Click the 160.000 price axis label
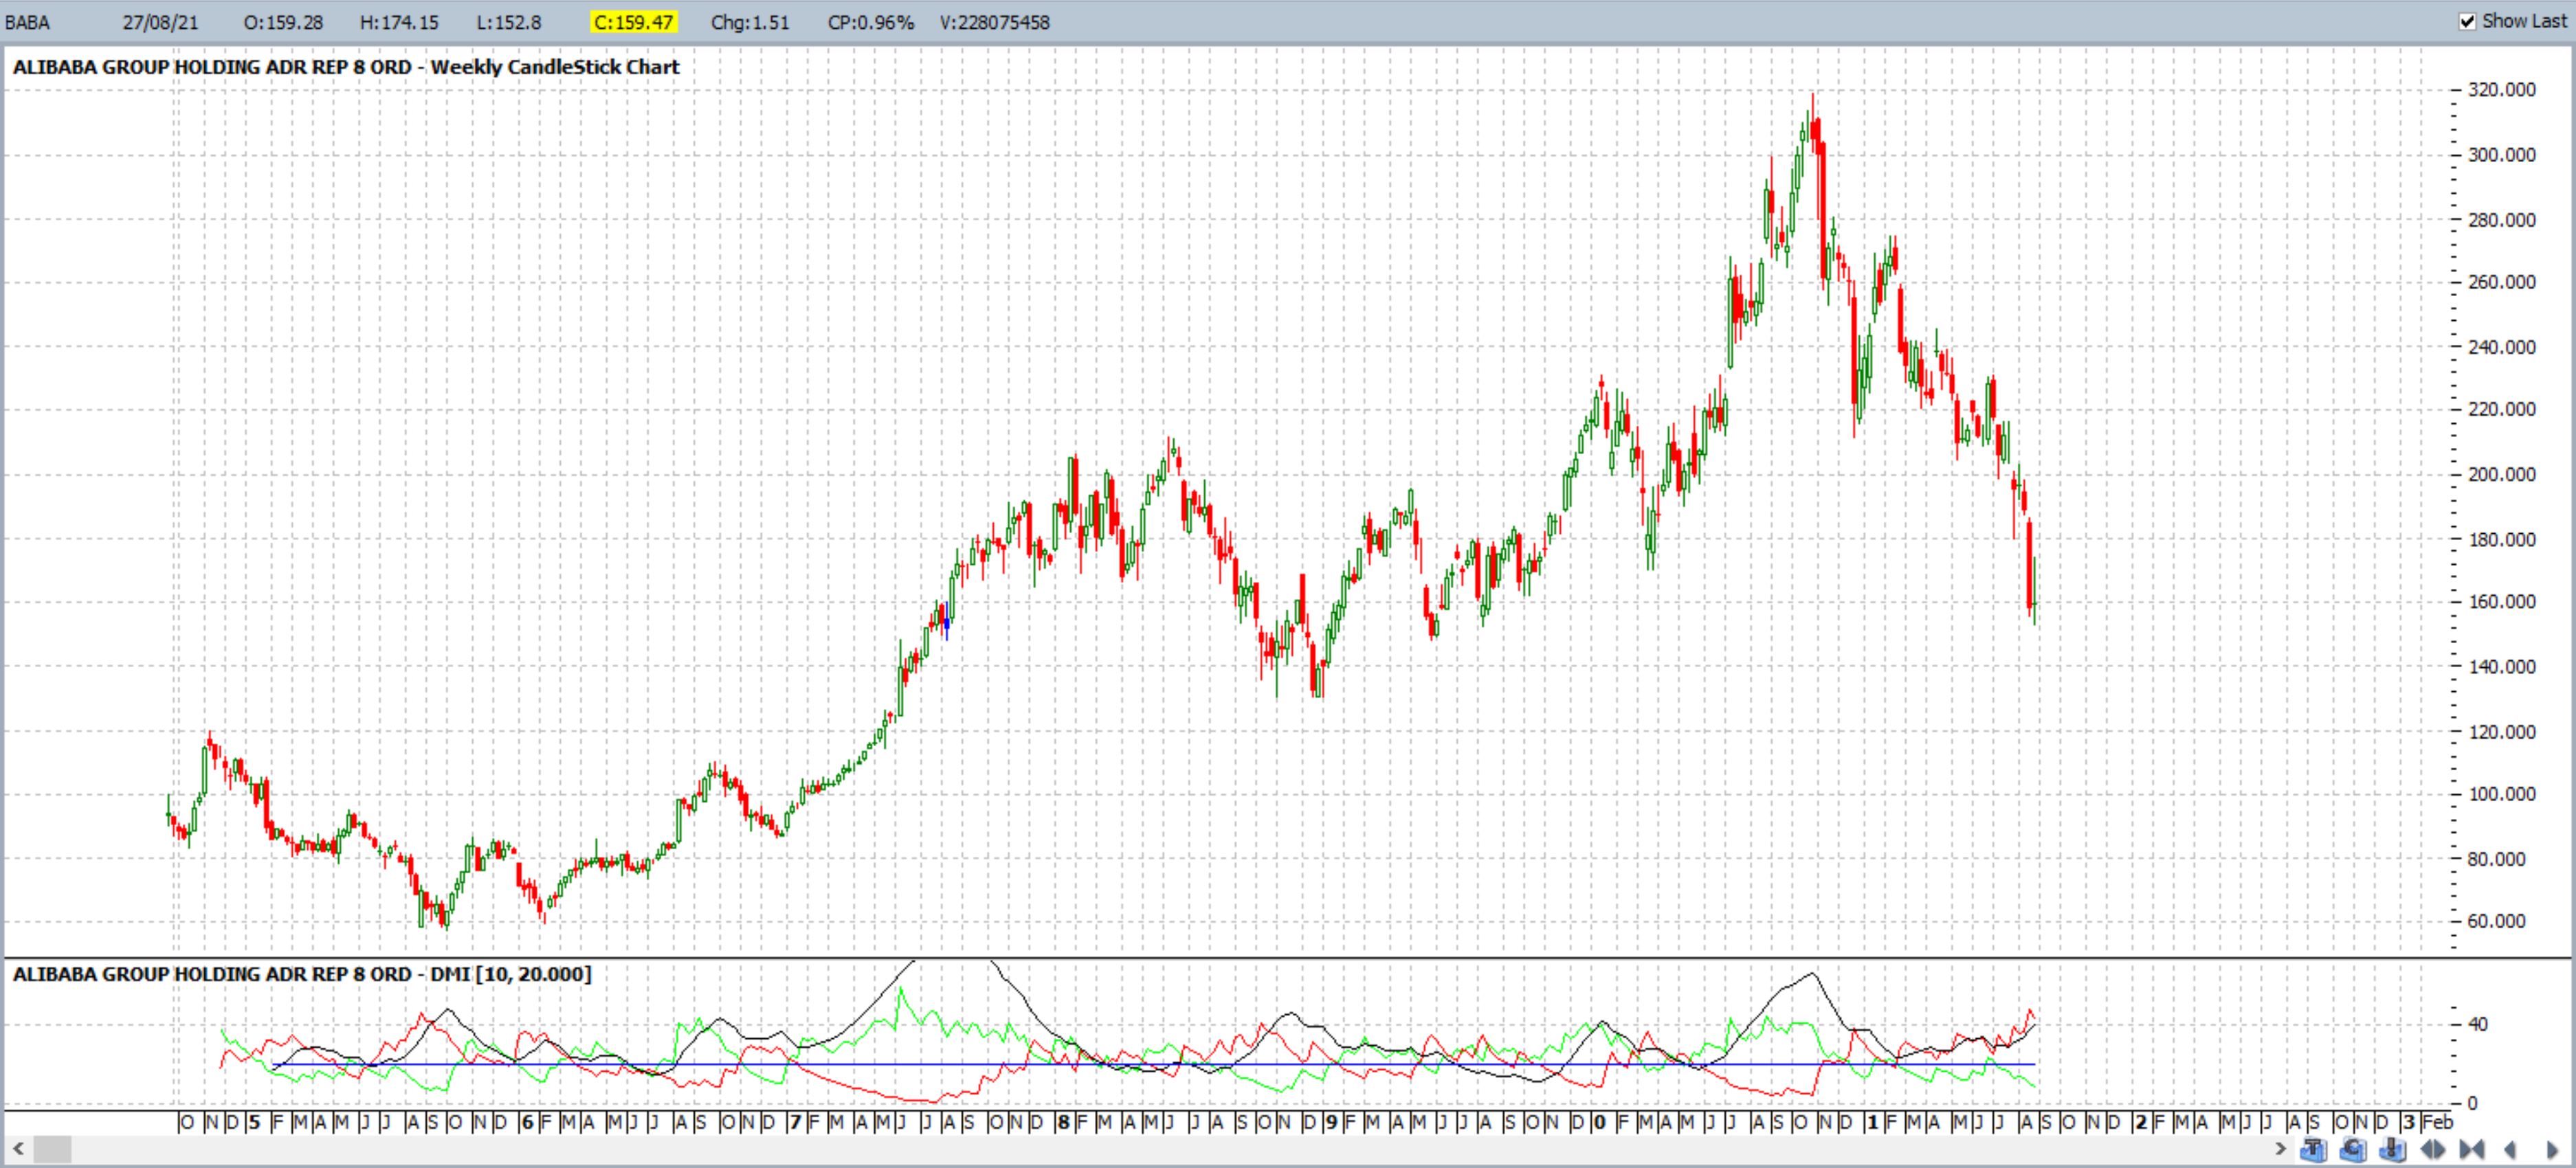The width and height of the screenshot is (2576, 1168). (x=2502, y=602)
